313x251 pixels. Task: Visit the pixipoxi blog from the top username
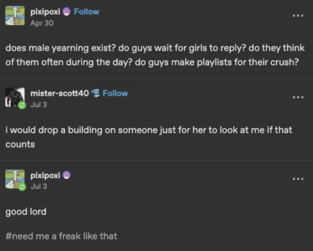click(45, 12)
